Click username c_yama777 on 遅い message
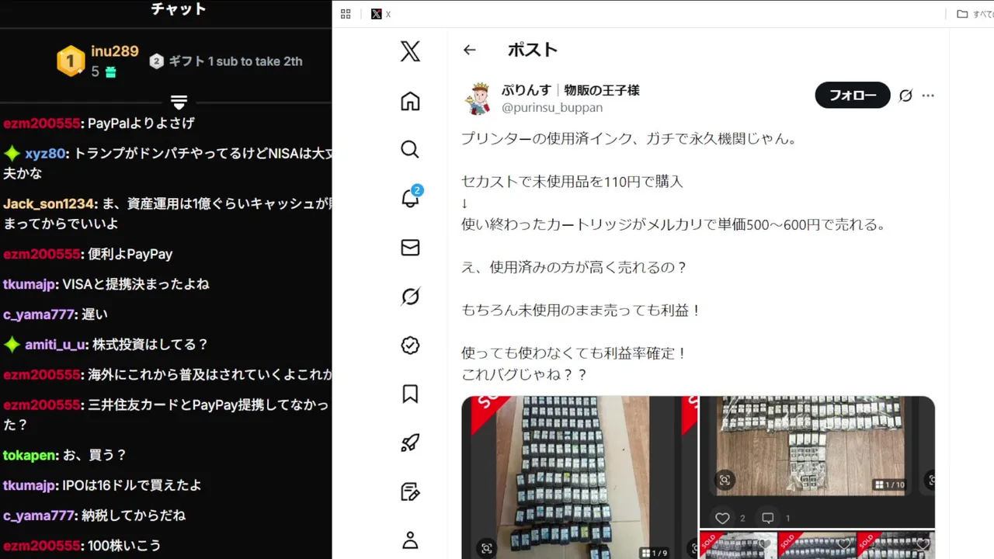The width and height of the screenshot is (994, 559). 40,314
